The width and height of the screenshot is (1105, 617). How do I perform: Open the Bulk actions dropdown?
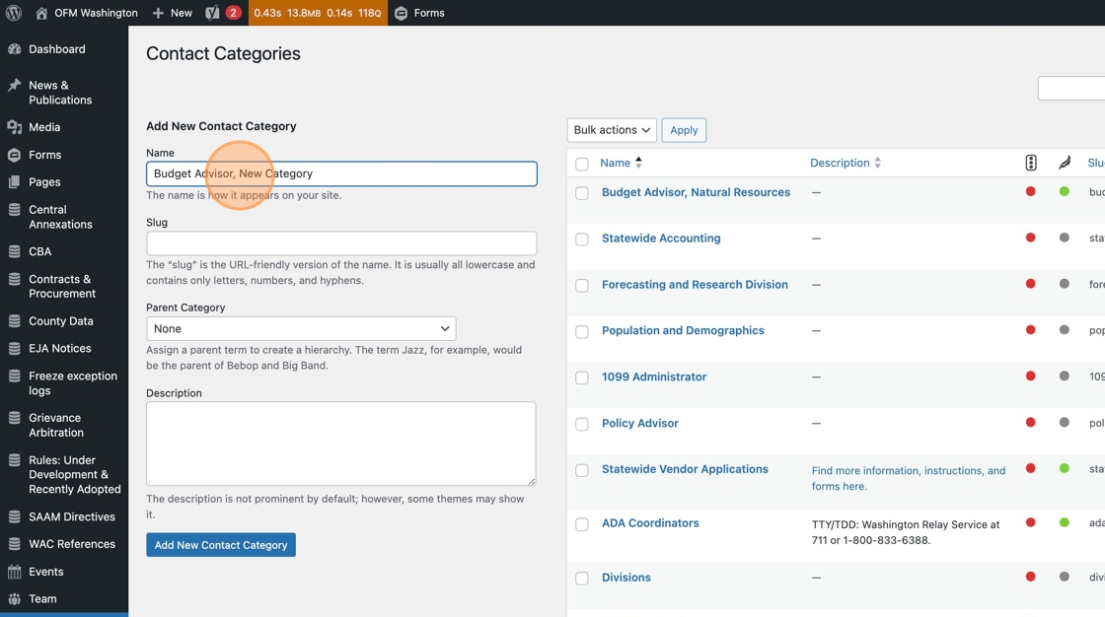click(612, 130)
